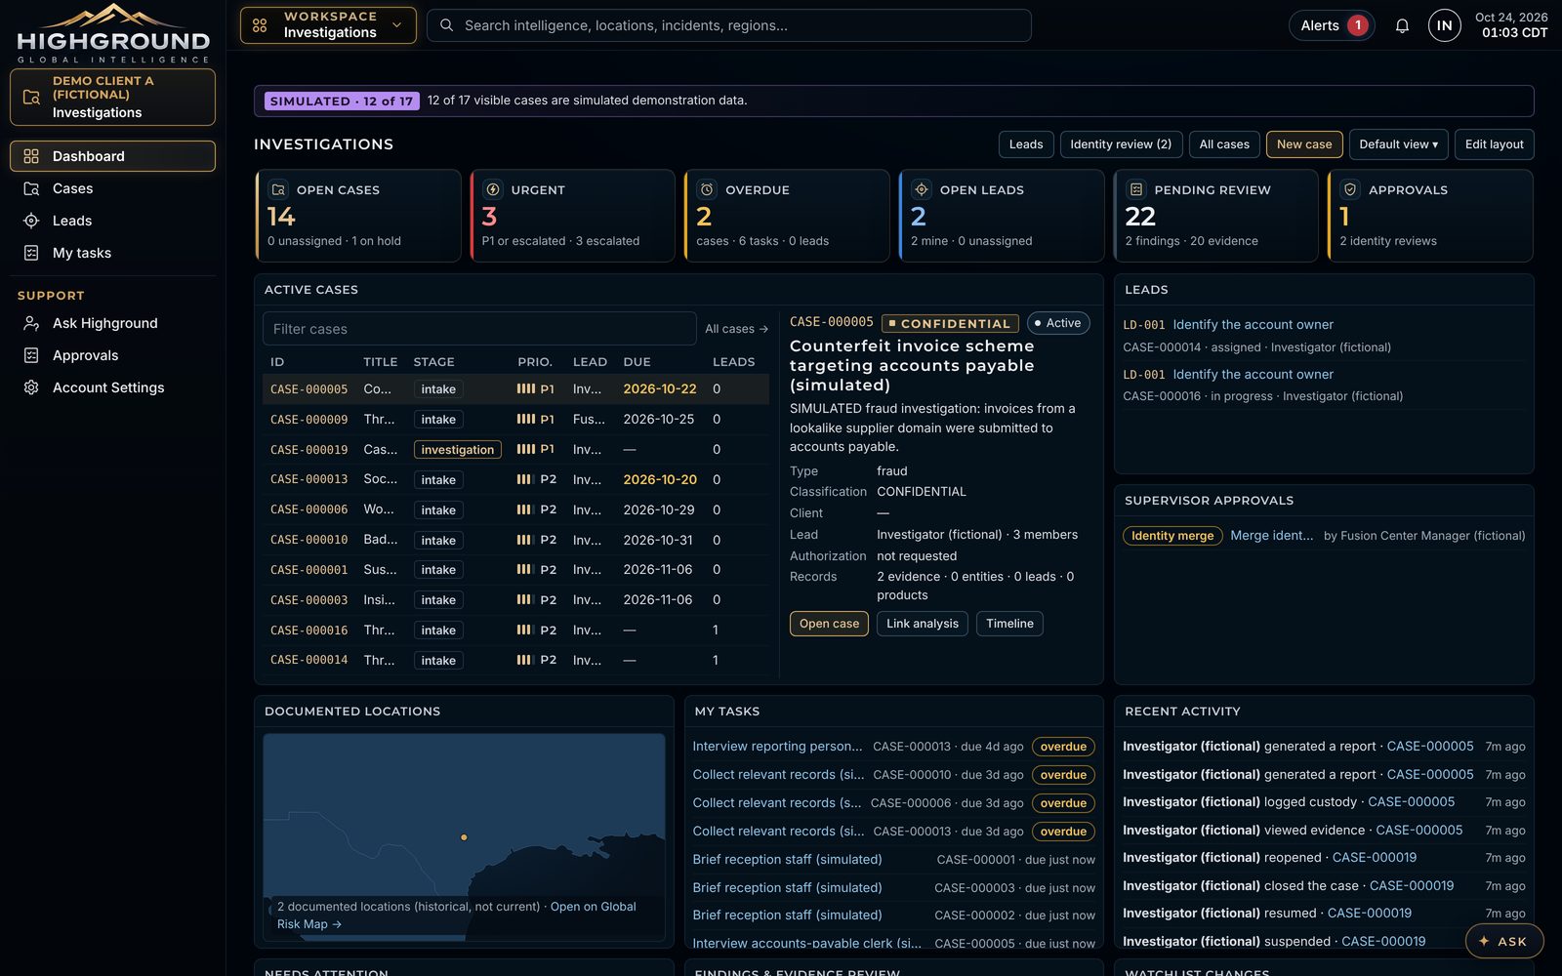Click the Approvals card shield icon
The height and width of the screenshot is (976, 1562).
[x=1350, y=189]
